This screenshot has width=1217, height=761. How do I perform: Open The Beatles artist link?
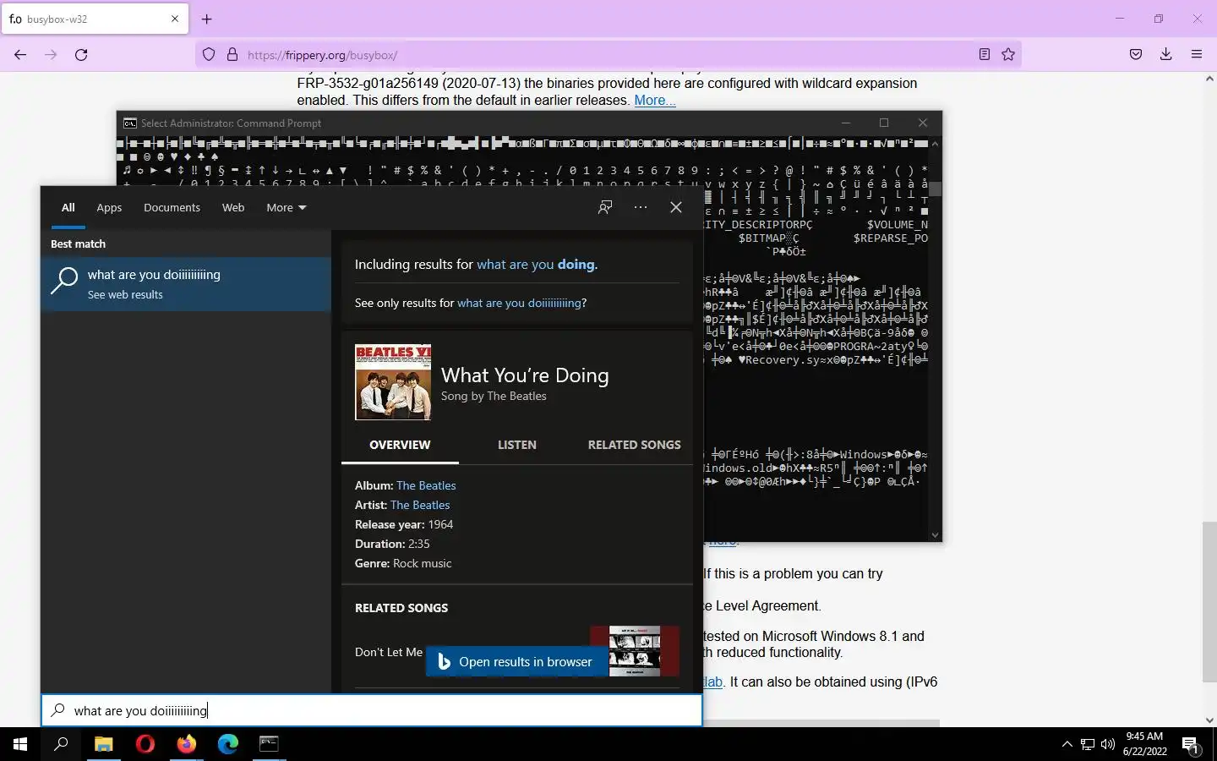[420, 505]
